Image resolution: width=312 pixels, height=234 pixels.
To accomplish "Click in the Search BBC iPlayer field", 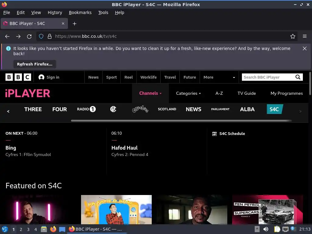I will (268, 77).
